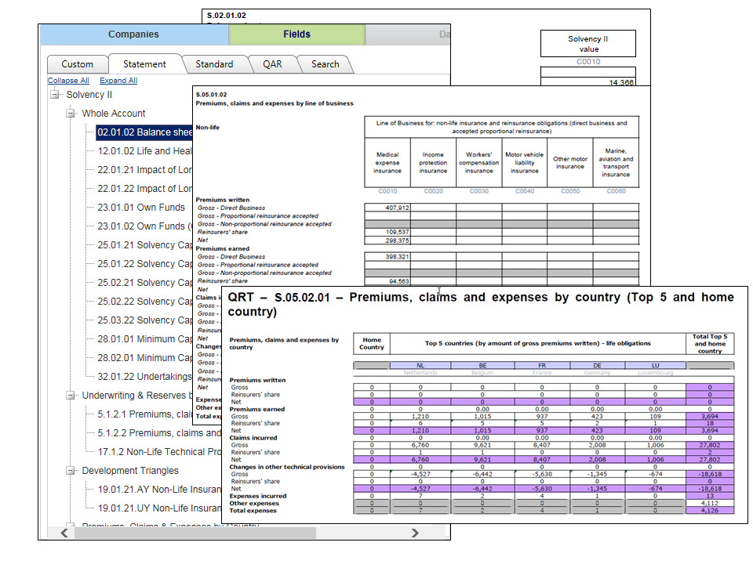Select 22.01.21 Impact of Long item
The height and width of the screenshot is (564, 753).
click(144, 170)
